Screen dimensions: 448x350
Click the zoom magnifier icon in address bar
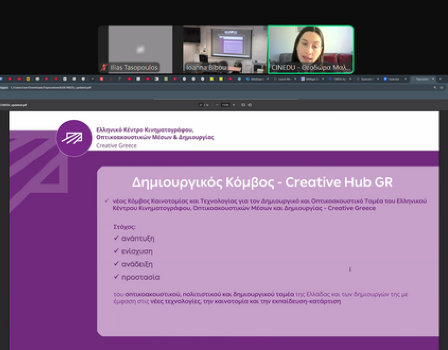click(435, 87)
